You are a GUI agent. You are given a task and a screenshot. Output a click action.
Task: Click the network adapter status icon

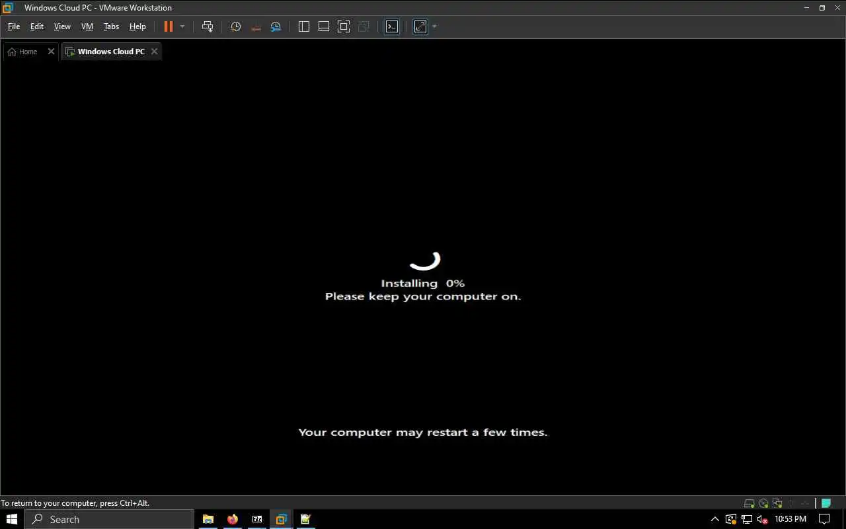point(777,503)
